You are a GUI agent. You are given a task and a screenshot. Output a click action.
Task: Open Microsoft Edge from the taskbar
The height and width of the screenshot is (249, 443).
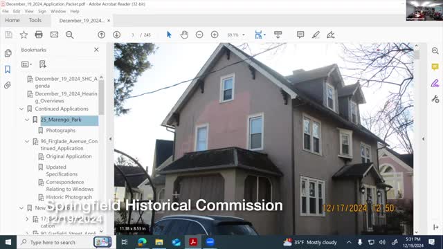click(142, 242)
